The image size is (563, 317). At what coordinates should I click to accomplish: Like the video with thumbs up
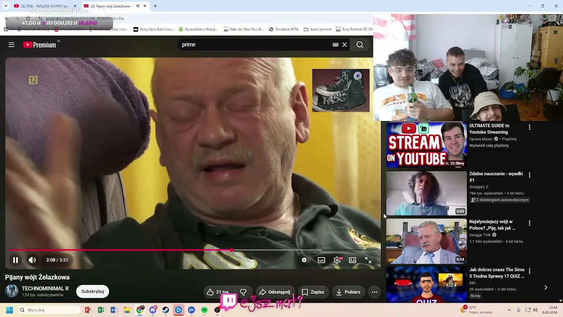218,292
